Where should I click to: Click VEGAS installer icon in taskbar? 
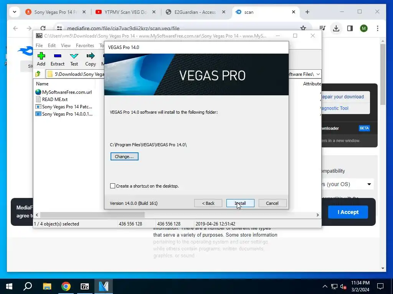click(104, 286)
